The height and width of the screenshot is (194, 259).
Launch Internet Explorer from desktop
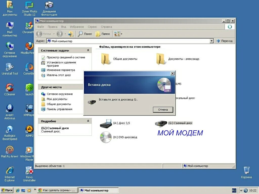pyautogui.click(x=10, y=174)
